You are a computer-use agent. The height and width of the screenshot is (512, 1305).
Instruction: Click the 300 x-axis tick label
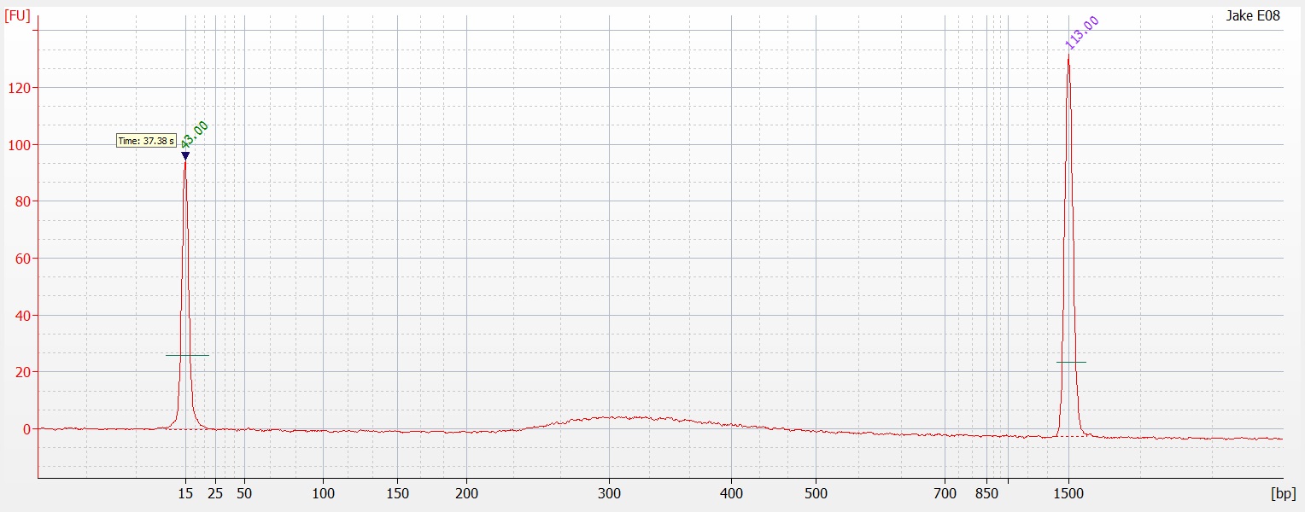point(609,493)
